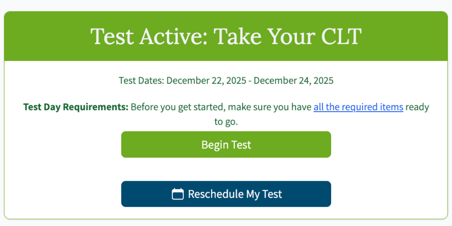Select the underlined required items hyperlink

[x=358, y=107]
